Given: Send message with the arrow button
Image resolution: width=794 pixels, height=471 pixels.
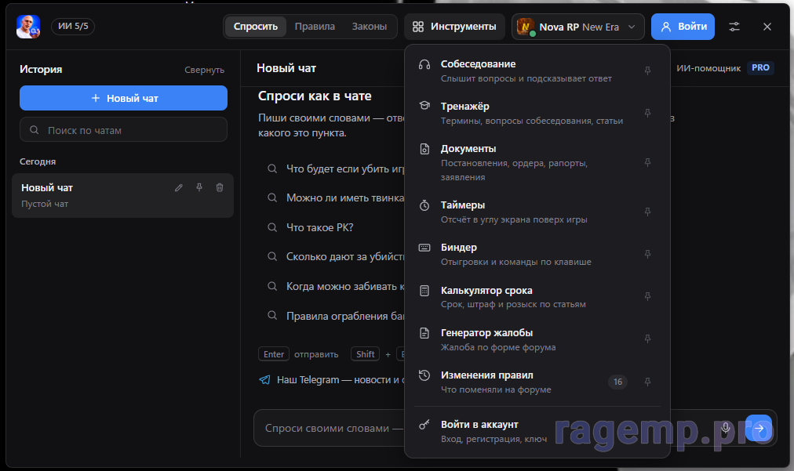Looking at the screenshot, I should (759, 429).
